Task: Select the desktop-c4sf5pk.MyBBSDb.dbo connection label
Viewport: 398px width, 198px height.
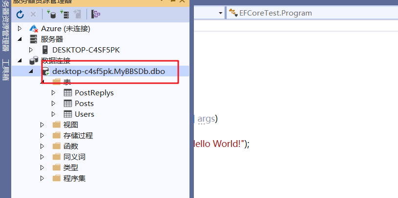Action: [108, 72]
